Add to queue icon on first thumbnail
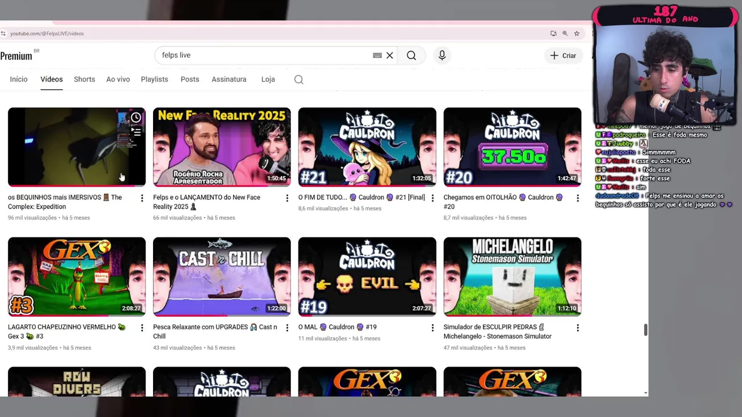 [x=136, y=132]
